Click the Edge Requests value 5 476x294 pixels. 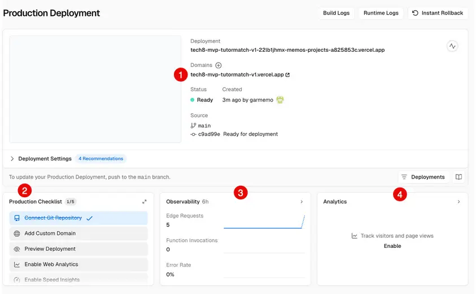(168, 225)
